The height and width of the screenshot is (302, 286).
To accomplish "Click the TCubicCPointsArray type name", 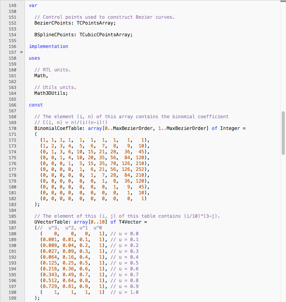I will 106,35.
